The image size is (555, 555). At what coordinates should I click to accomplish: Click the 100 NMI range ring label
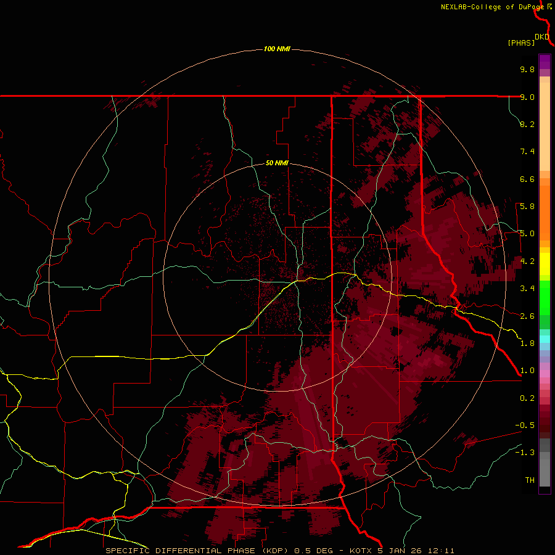tap(277, 49)
